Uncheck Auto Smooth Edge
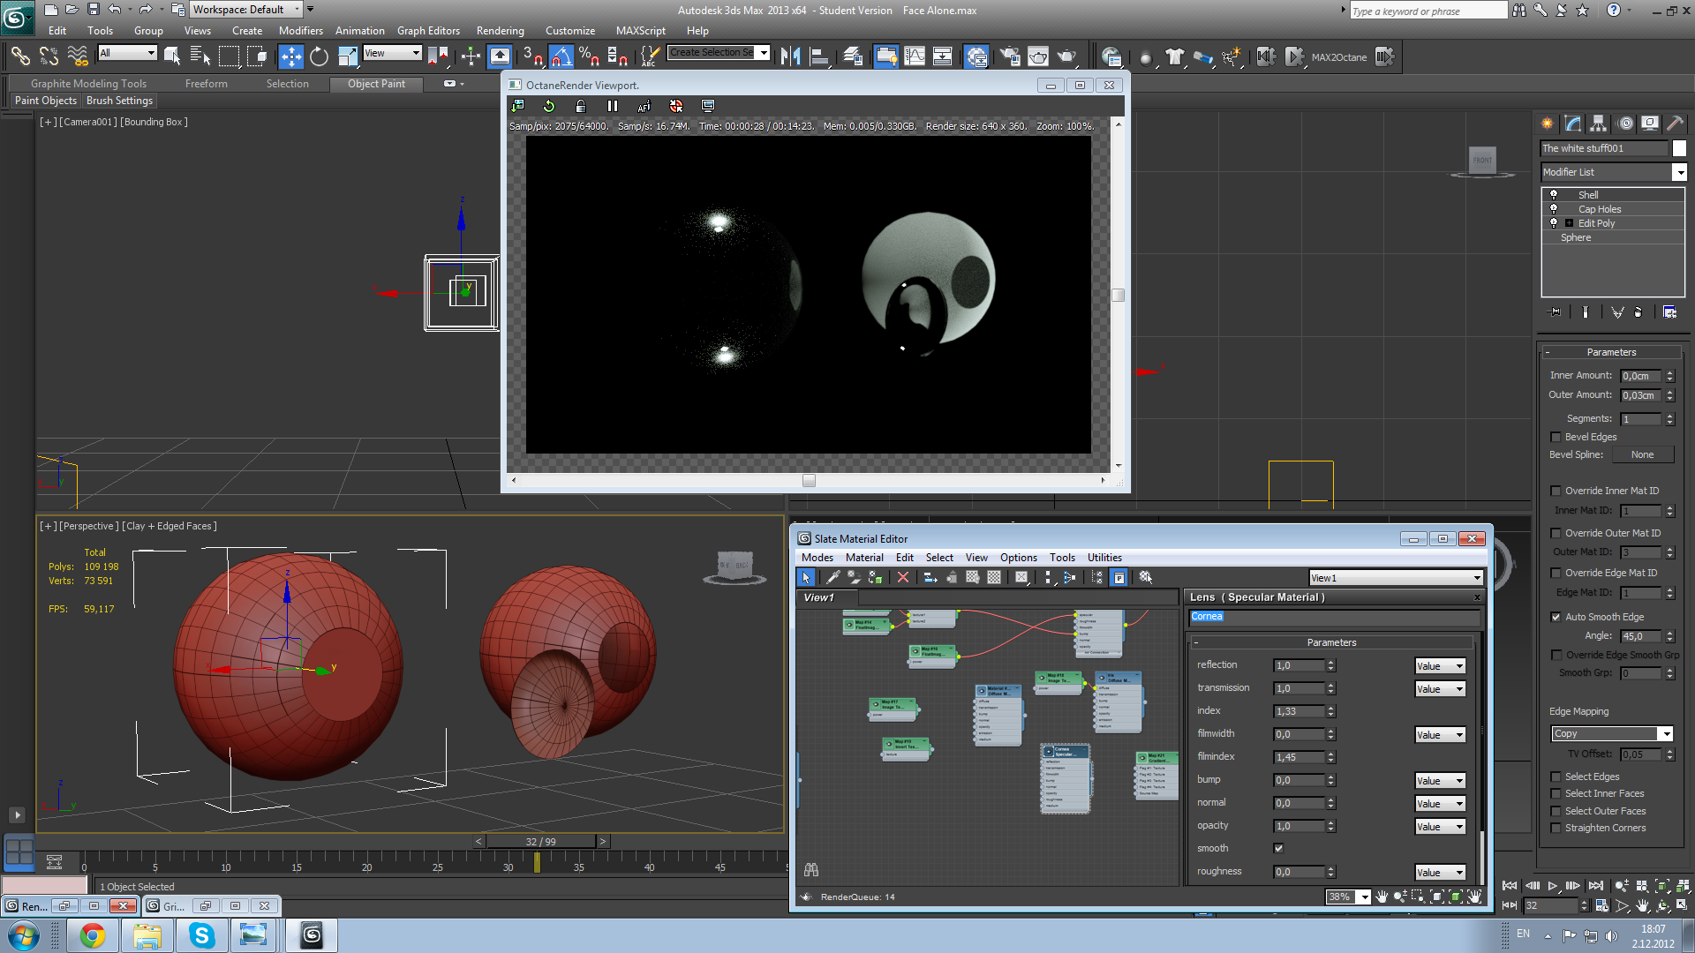 [1556, 617]
